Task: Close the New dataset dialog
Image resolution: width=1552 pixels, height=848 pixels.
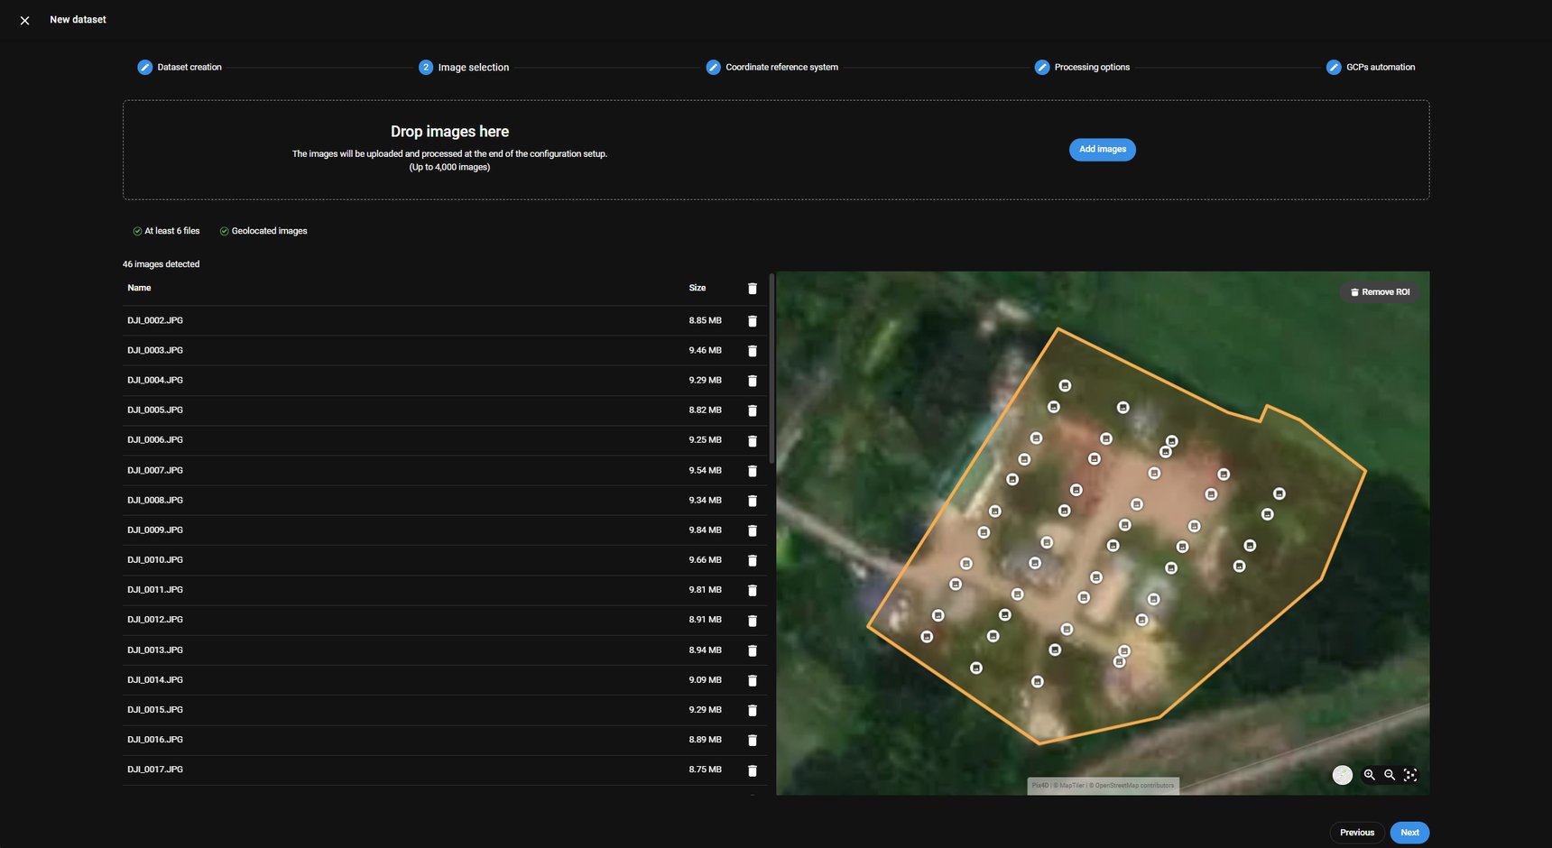Action: pyautogui.click(x=24, y=20)
